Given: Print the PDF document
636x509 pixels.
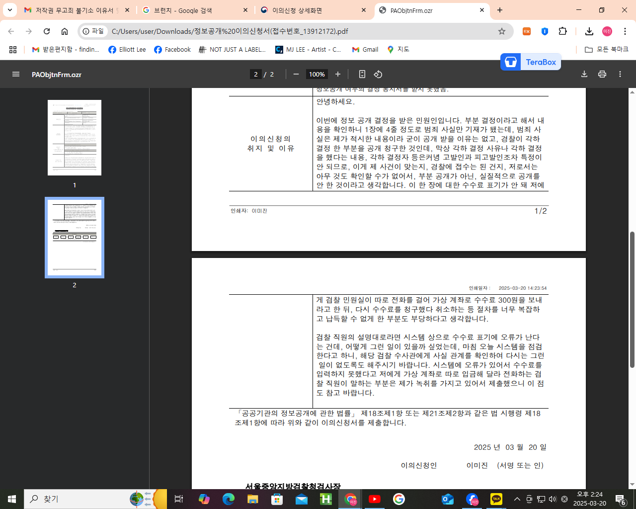Looking at the screenshot, I should point(602,74).
